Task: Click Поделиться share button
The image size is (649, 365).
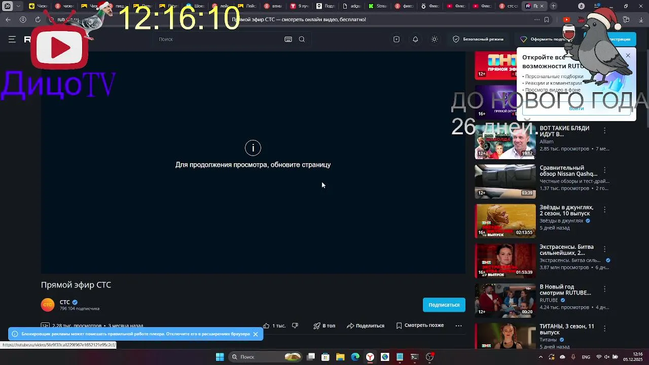Action: (x=366, y=325)
